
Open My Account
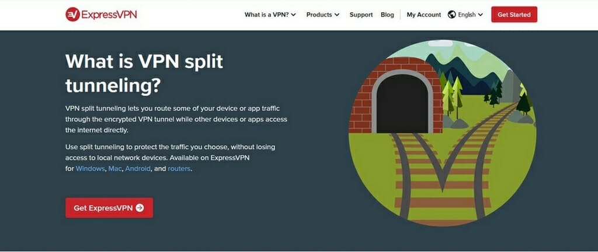[x=424, y=15]
